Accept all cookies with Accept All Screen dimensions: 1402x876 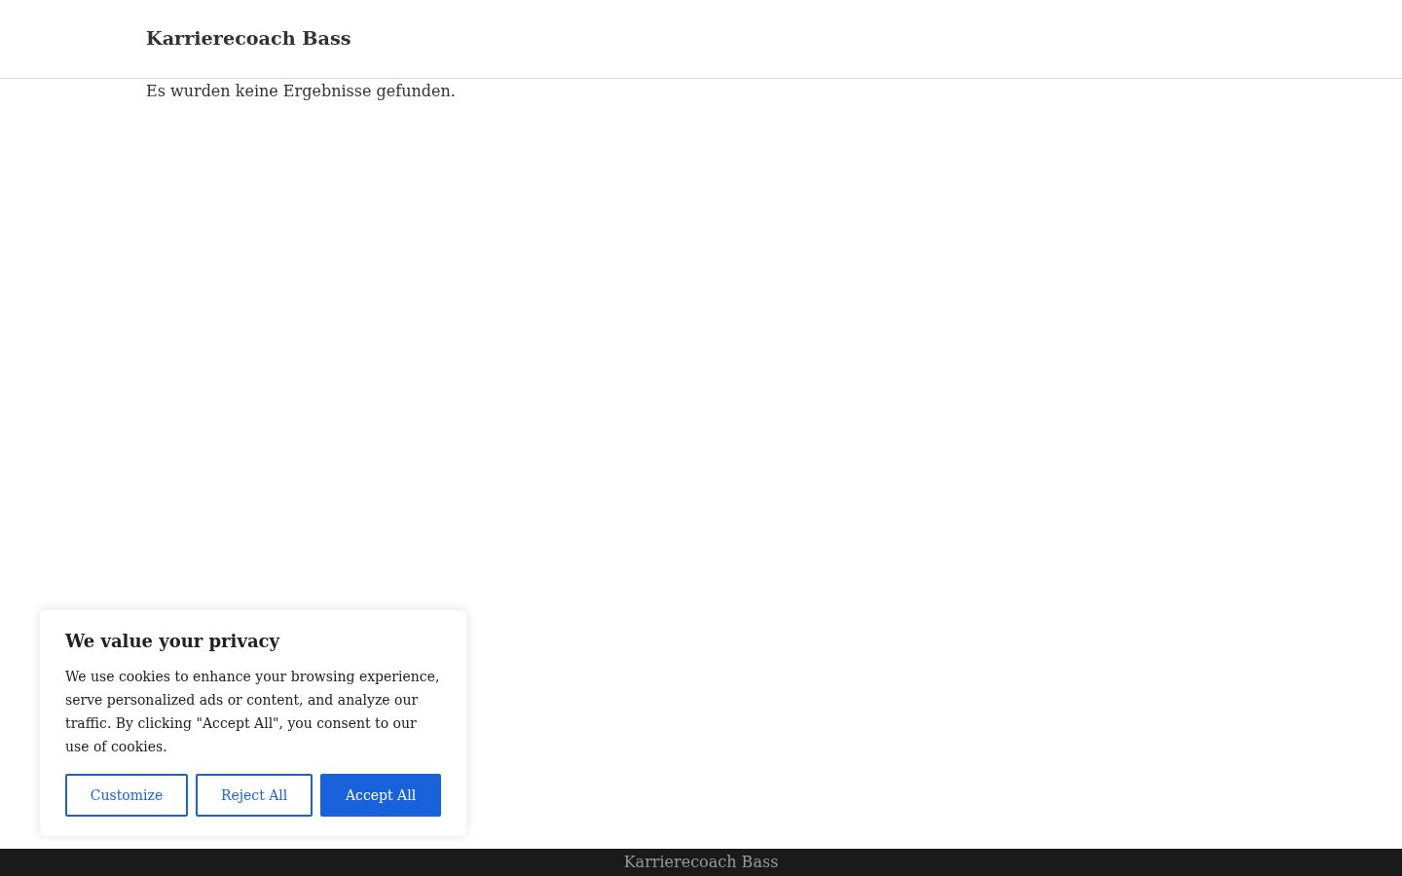coord(381,795)
